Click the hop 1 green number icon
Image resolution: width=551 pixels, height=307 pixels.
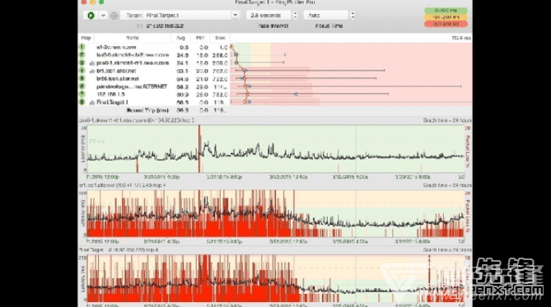[82, 47]
